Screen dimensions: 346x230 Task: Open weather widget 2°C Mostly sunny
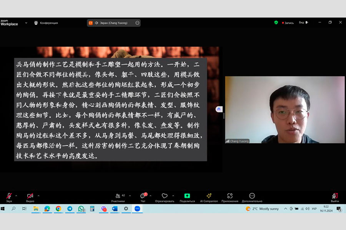pyautogui.click(x=262, y=209)
